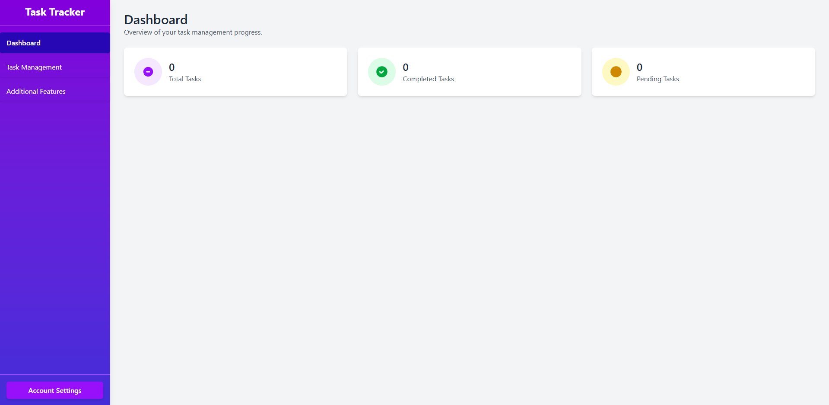
Task: Click the Task Tracker app title
Action: [x=55, y=12]
